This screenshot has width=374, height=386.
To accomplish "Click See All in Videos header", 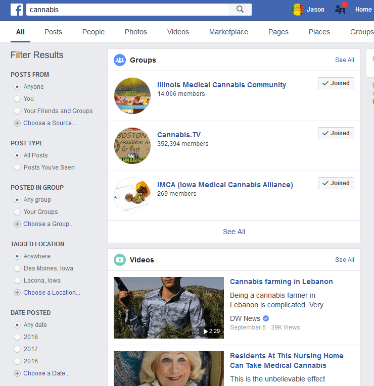I will 344,260.
